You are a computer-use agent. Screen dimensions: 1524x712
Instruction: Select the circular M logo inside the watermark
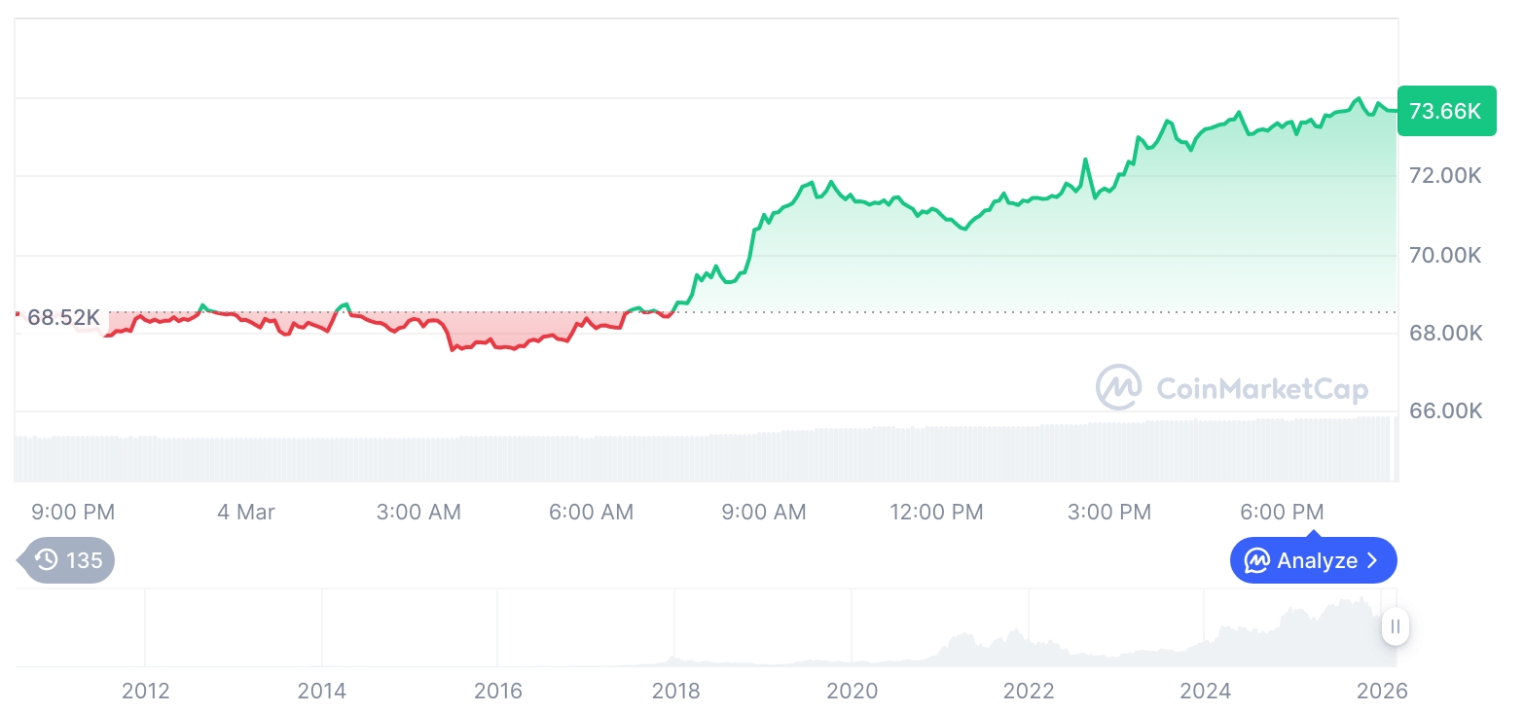(x=1117, y=387)
